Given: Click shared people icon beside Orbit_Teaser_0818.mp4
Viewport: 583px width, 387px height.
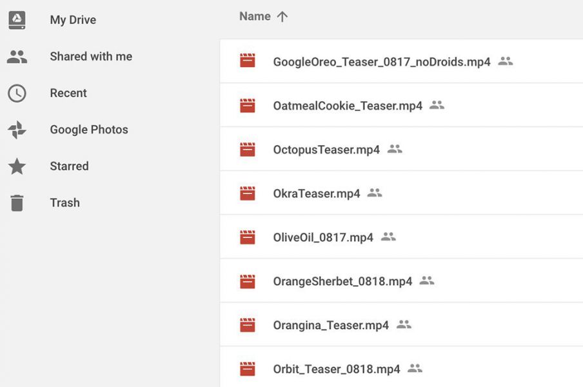Looking at the screenshot, I should point(415,368).
